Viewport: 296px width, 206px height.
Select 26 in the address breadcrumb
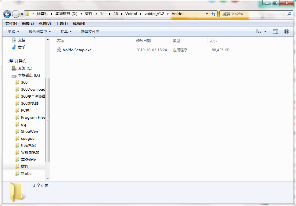coord(116,14)
